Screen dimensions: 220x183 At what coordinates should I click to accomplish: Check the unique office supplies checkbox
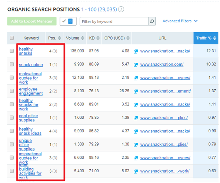[12, 144]
